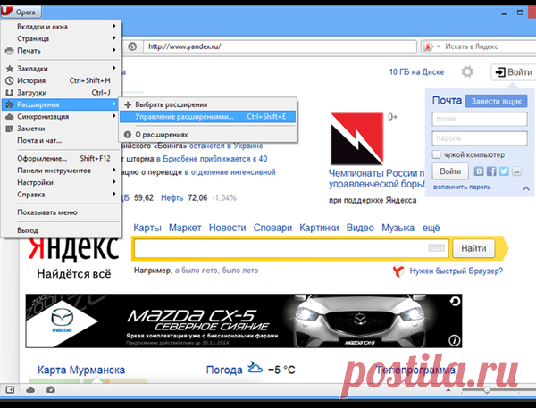The image size is (536, 408).
Task: Click the Yandex search engine icon in search box
Action: coord(428,46)
